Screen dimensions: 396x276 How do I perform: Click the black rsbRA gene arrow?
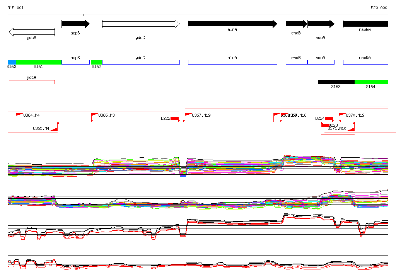365,24
